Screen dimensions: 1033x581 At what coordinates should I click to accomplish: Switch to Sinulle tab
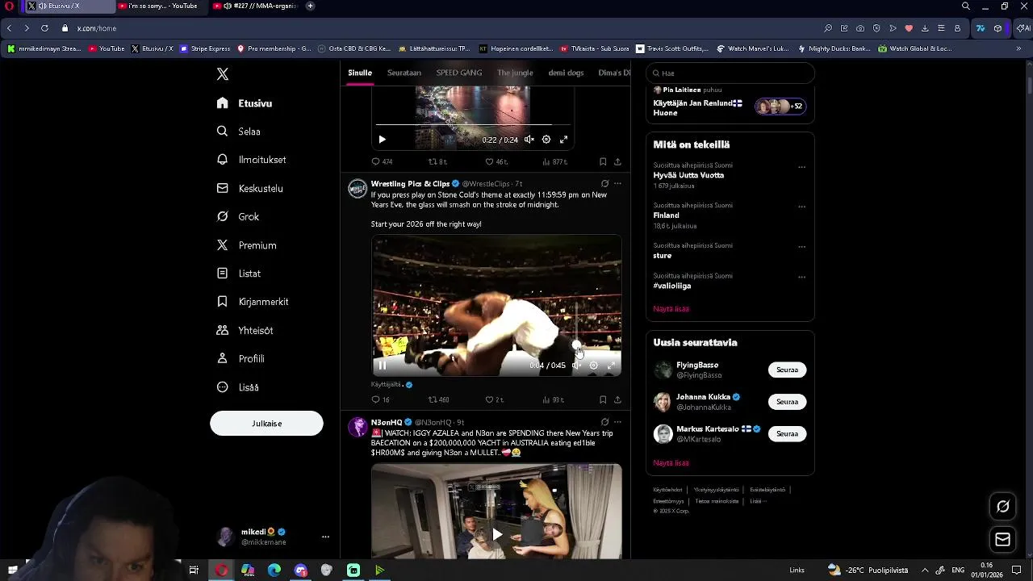coord(360,73)
